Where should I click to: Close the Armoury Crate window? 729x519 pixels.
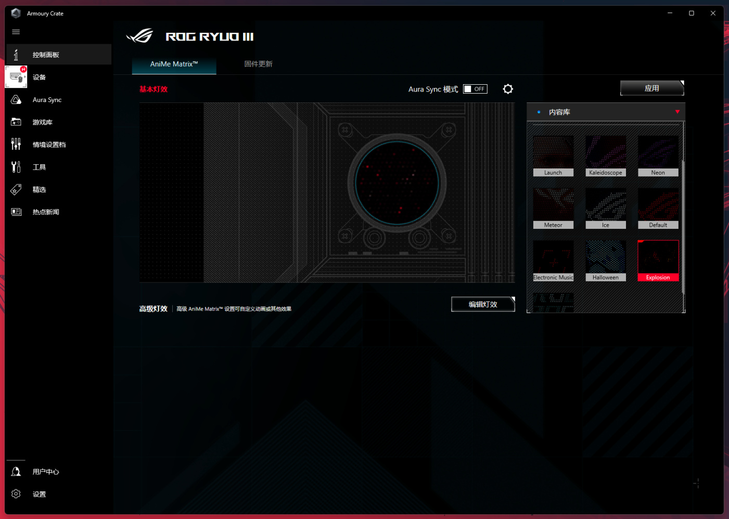coord(713,13)
